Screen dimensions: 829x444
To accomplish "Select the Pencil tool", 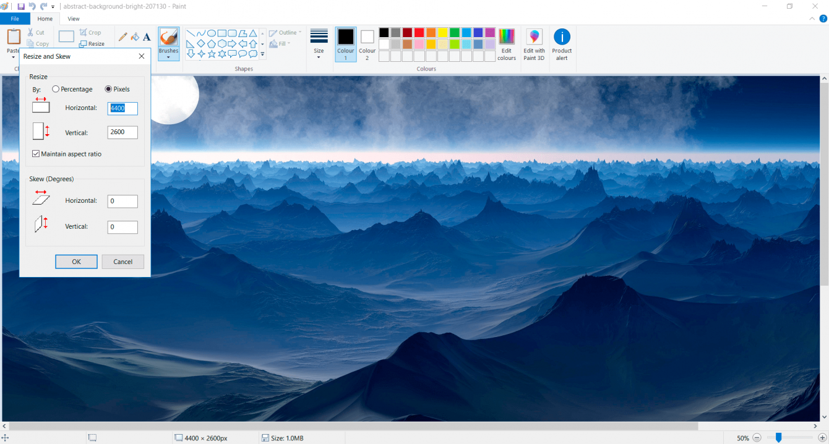I will [x=122, y=36].
